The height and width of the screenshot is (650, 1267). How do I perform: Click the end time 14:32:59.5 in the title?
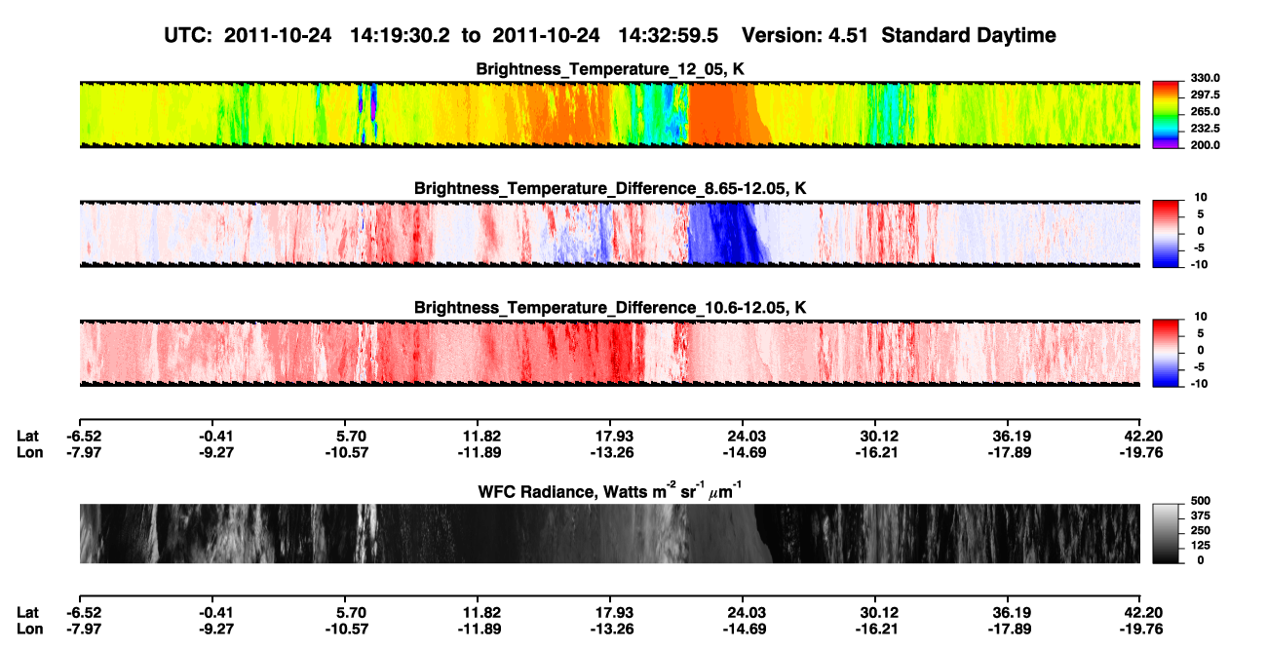point(668,35)
